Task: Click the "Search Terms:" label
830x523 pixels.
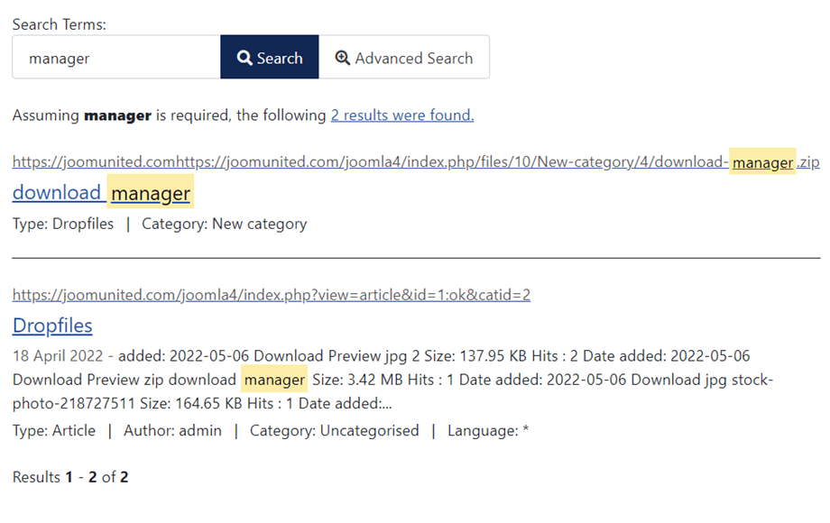Action: pyautogui.click(x=59, y=24)
